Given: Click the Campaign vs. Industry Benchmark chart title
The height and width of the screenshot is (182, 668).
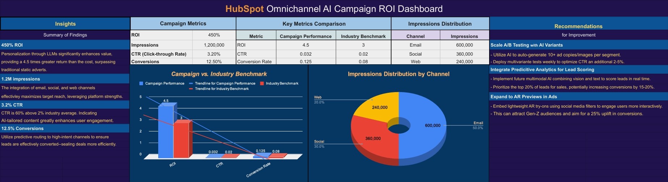Looking at the screenshot, I should [219, 74].
